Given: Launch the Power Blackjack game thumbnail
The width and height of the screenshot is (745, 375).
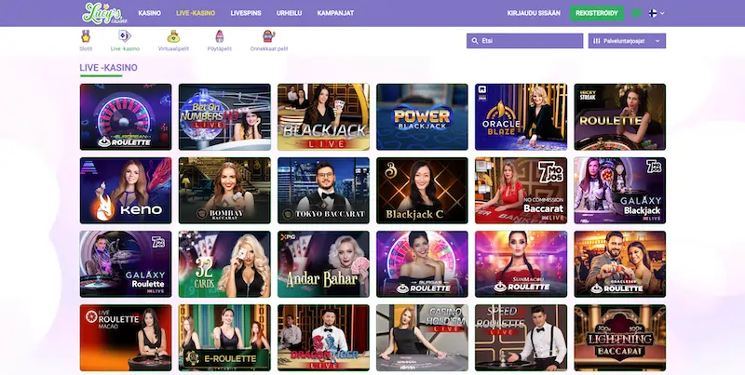Looking at the screenshot, I should [422, 116].
